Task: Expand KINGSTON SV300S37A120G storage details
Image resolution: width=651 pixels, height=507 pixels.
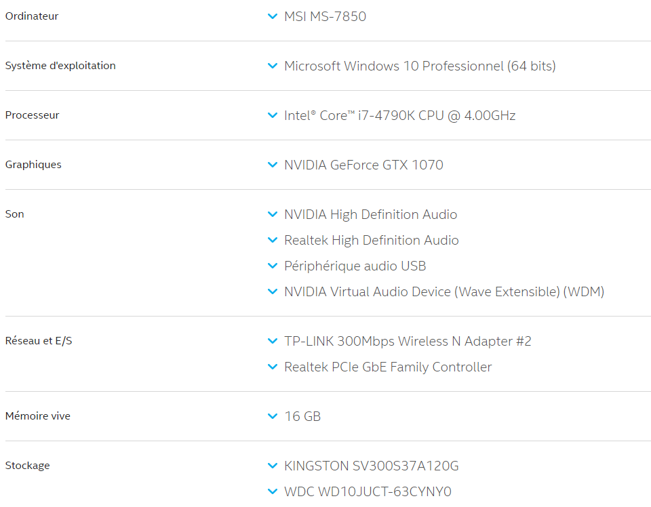Action: [273, 466]
